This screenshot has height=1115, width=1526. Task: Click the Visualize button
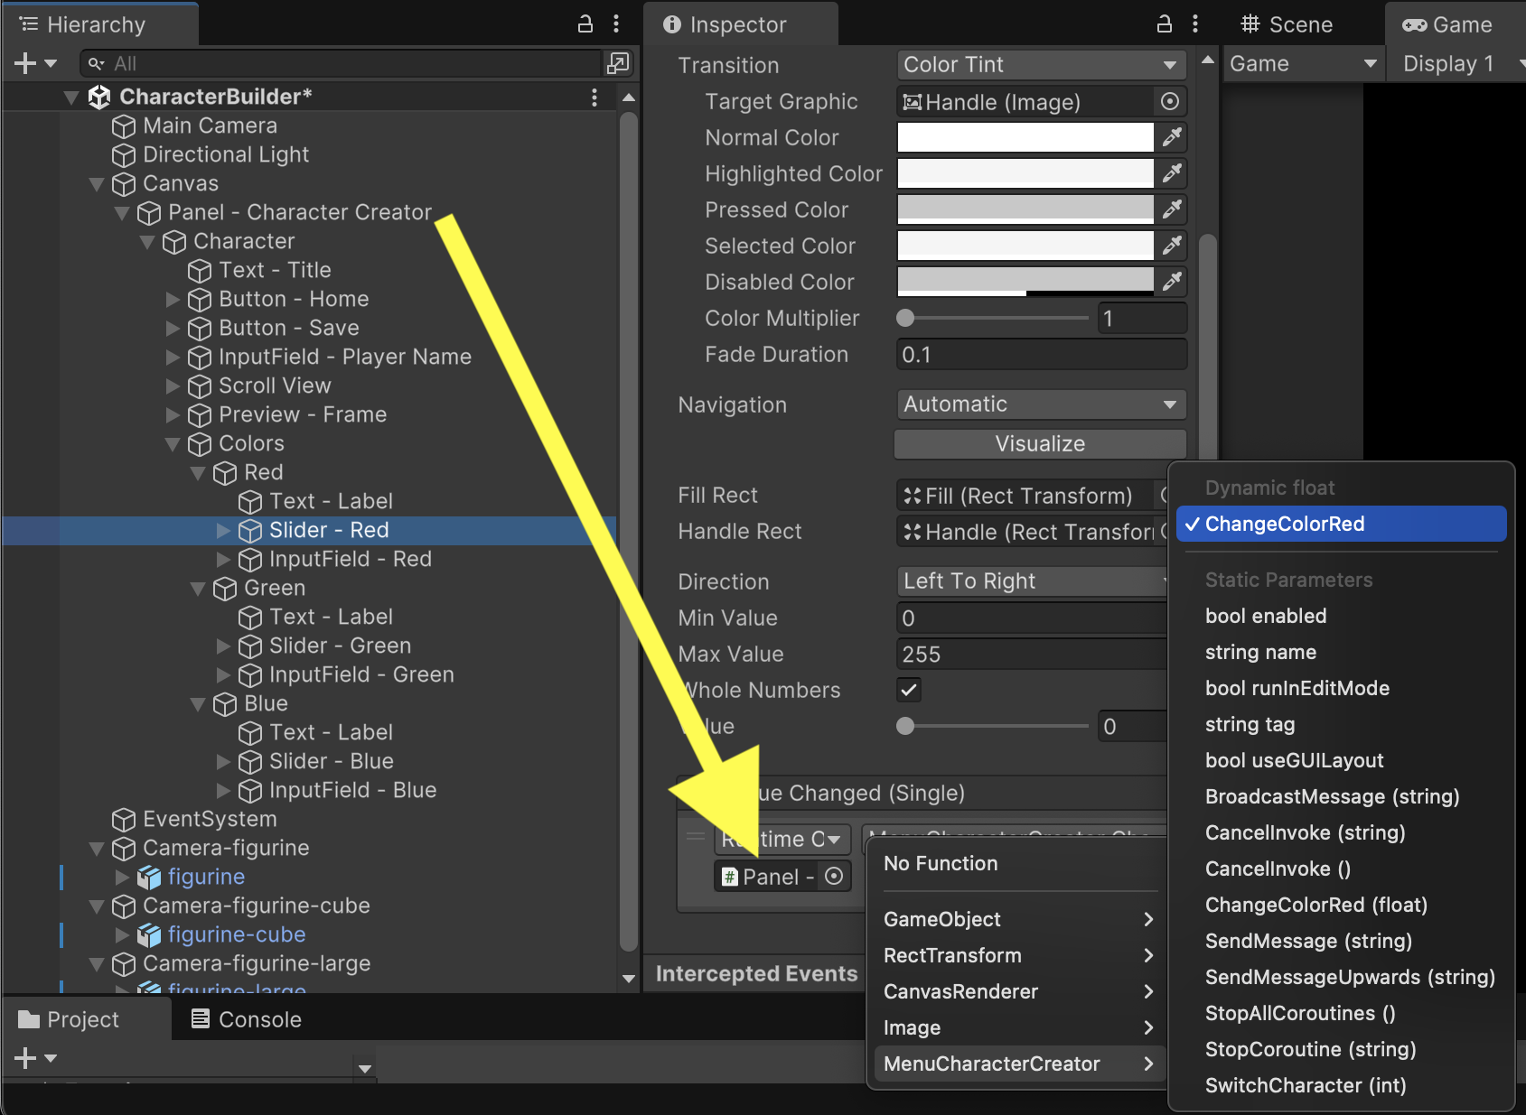pos(1040,444)
